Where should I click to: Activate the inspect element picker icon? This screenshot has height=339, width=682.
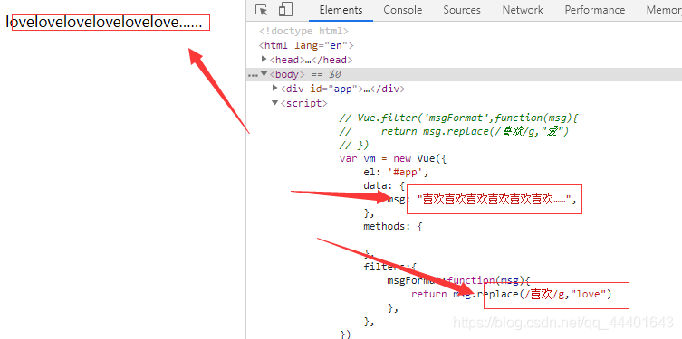261,10
